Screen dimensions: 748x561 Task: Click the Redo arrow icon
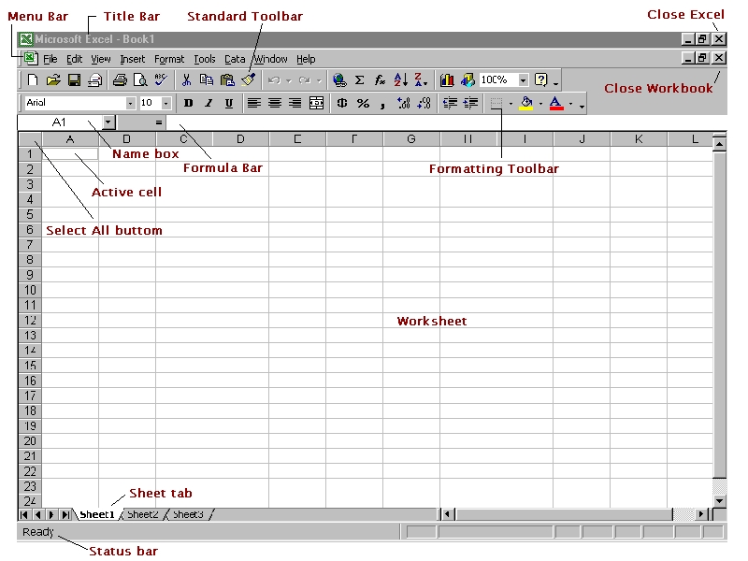tap(305, 80)
